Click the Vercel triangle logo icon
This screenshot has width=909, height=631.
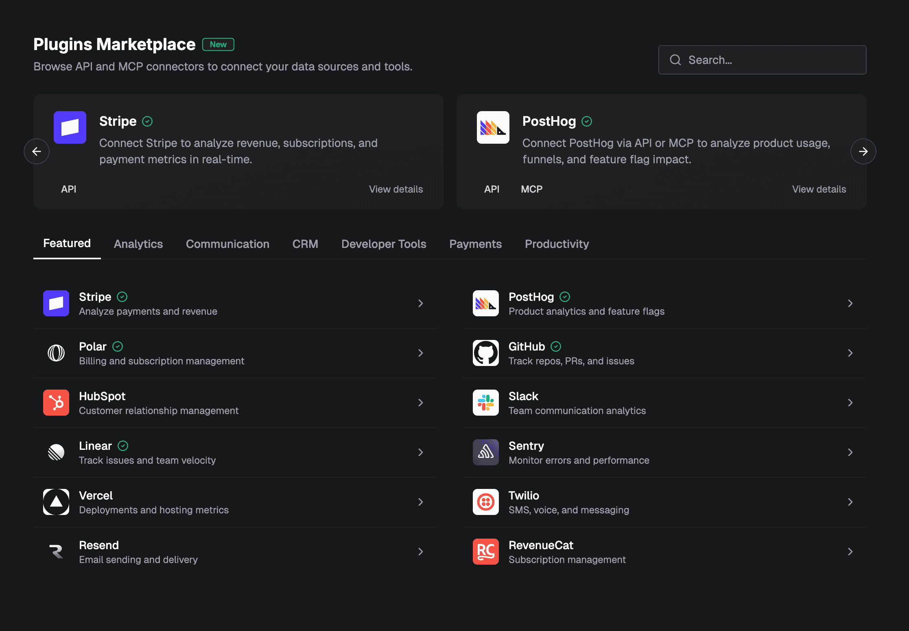click(56, 502)
